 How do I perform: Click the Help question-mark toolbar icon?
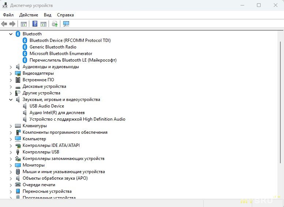[x=35, y=24]
